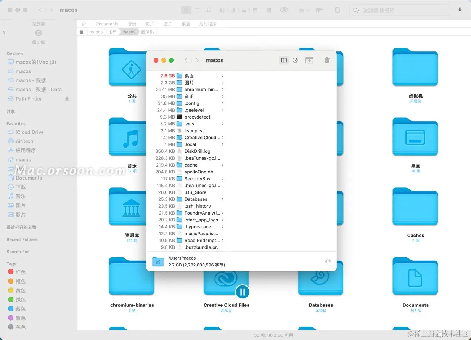Go back in Path Finder toolbar

click(x=40, y=10)
